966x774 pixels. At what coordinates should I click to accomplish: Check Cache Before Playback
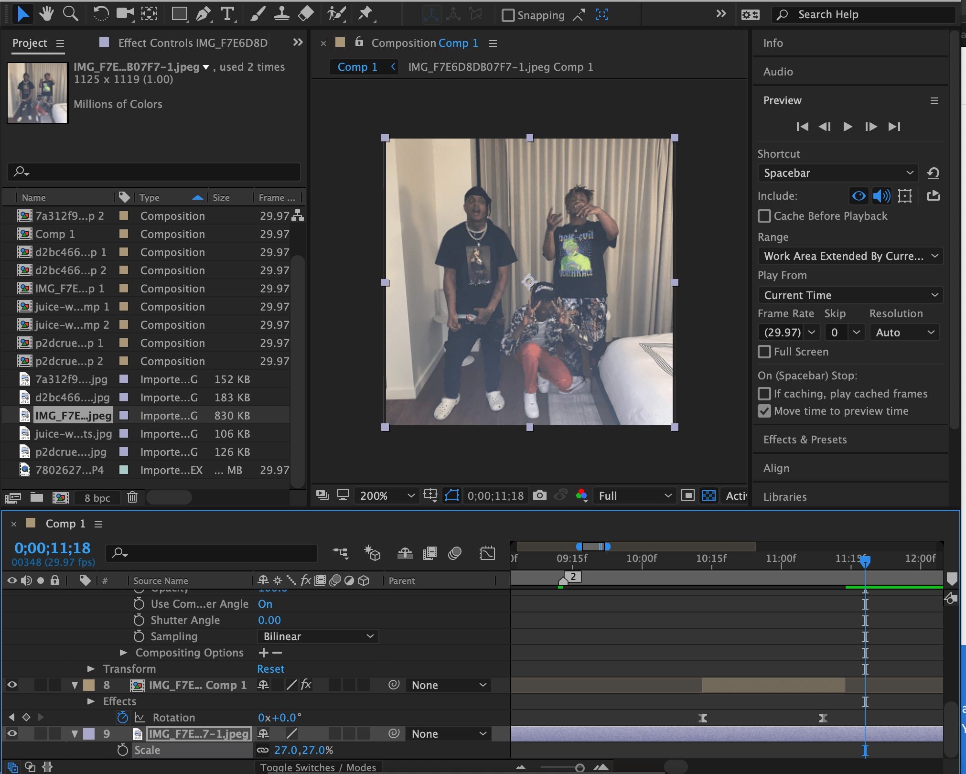pos(763,216)
